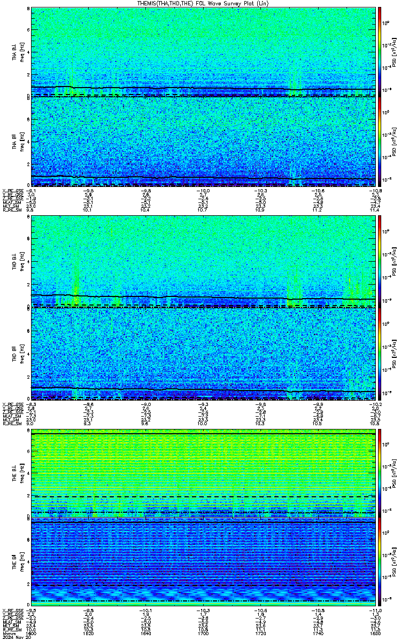Click the THA B-perpendicular spectrogram panel
Viewport: 401px width, 641px height.
[204, 52]
